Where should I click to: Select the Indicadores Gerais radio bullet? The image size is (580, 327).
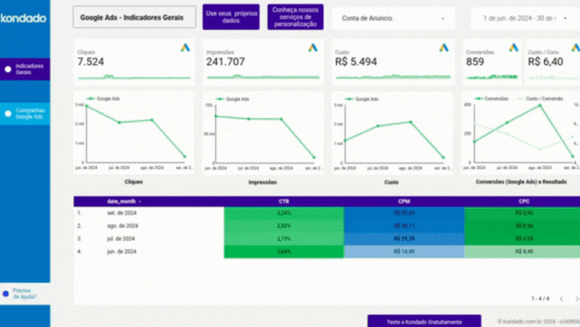[x=8, y=70]
